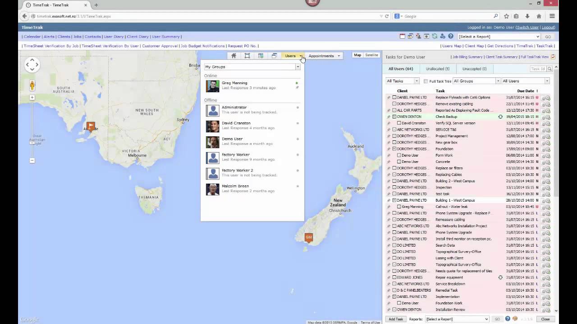The image size is (577, 324).
Task: Open the Client Diary menu item
Action: (137, 36)
